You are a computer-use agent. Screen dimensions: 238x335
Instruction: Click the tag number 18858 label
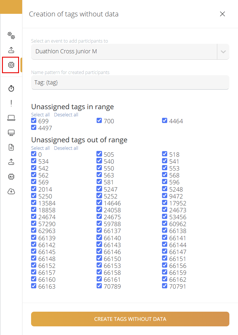tap(47, 210)
